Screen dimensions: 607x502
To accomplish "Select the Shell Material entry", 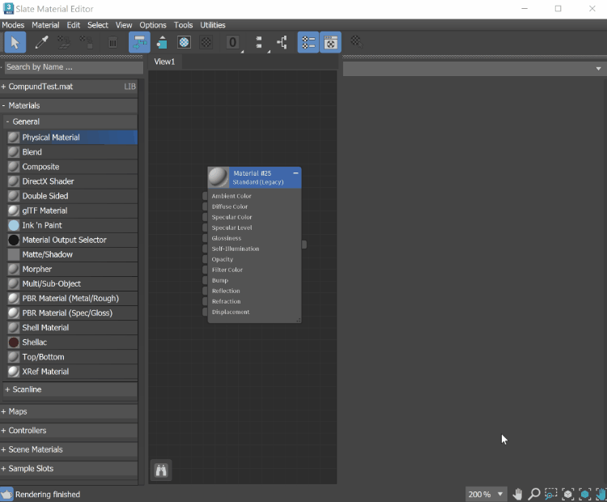I will click(x=72, y=328).
